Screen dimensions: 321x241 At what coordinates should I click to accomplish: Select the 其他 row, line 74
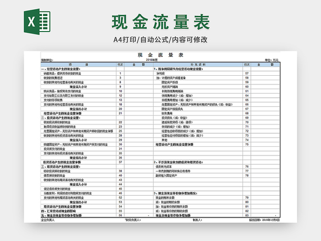coord(165,140)
